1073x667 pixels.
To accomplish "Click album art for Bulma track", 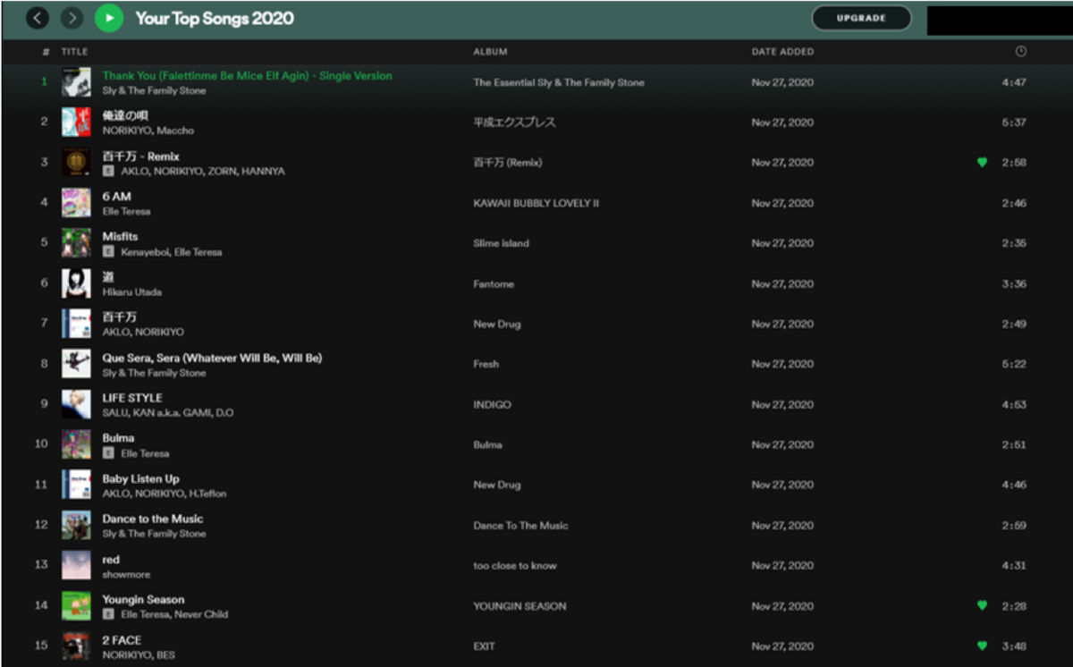I will pyautogui.click(x=76, y=444).
